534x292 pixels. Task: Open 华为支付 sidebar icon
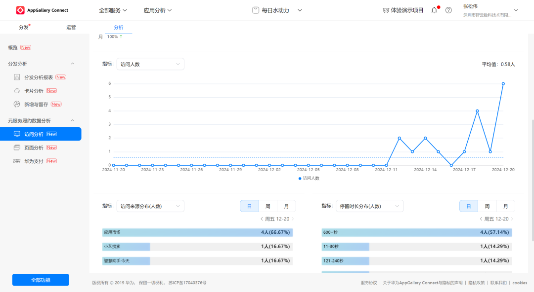(x=17, y=161)
